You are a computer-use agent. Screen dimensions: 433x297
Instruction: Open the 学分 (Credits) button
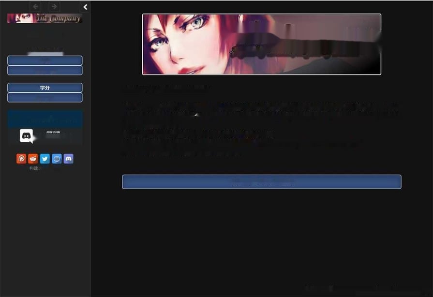click(x=45, y=88)
